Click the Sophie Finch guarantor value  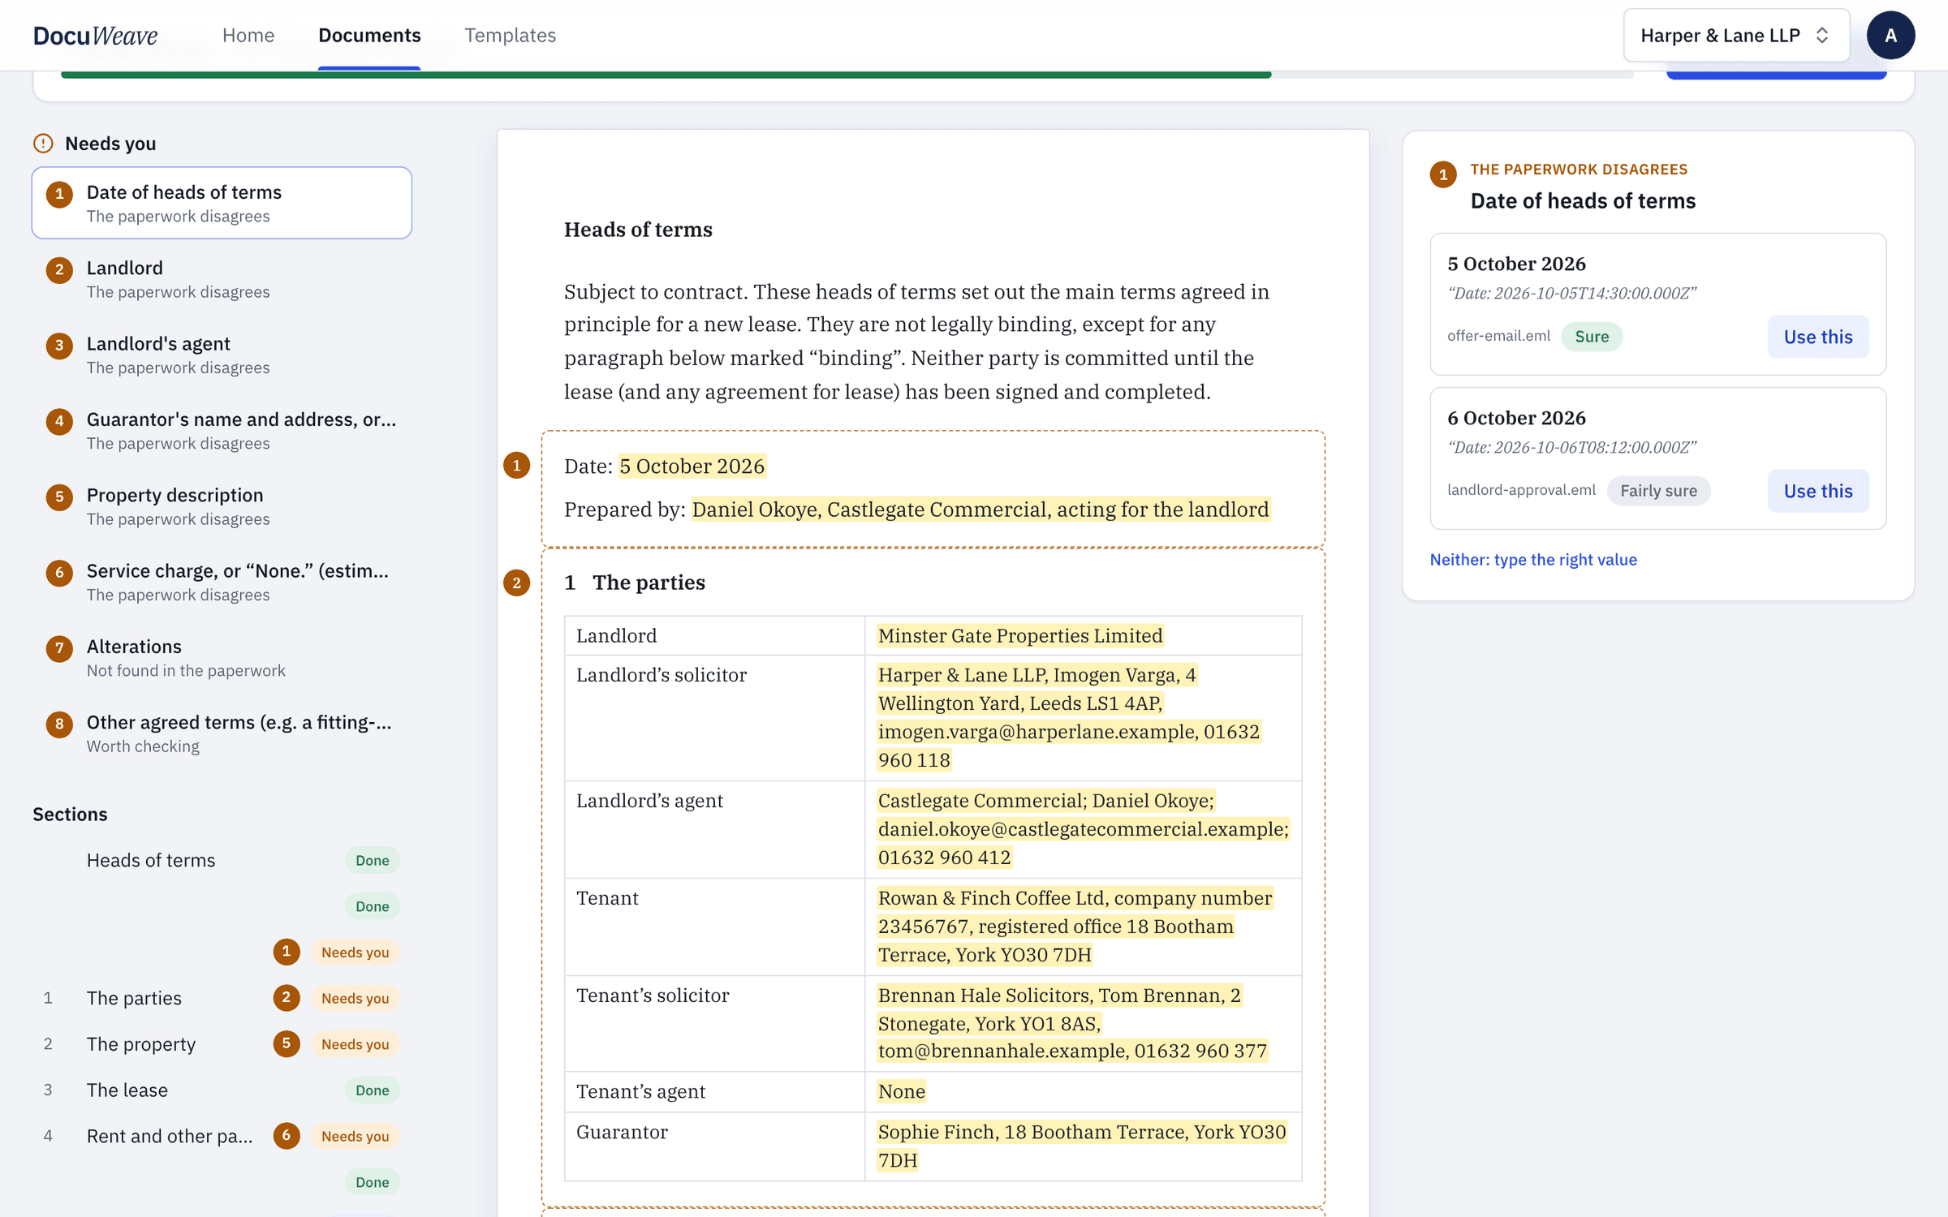pyautogui.click(x=1081, y=1146)
